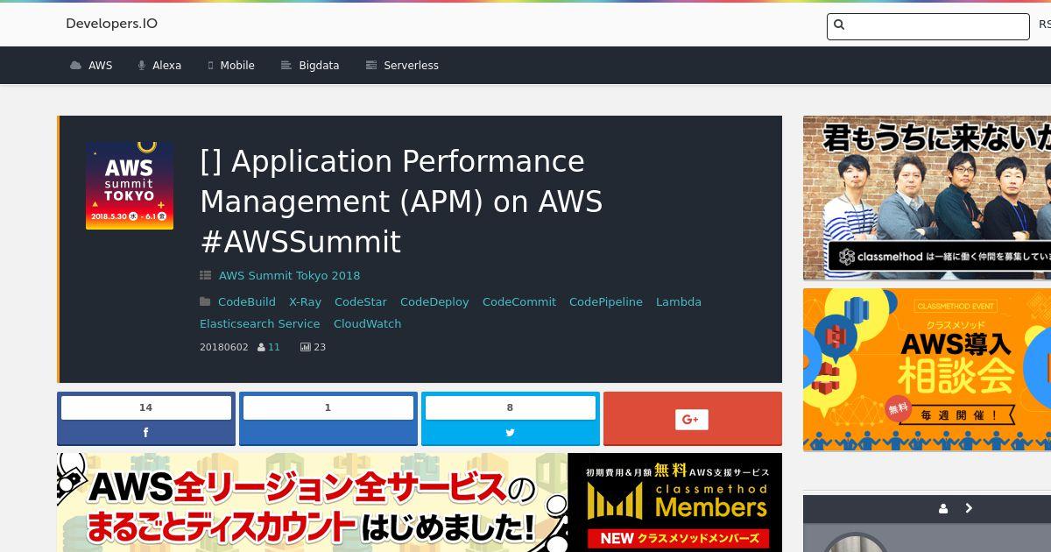1051x552 pixels.
Task: Open the Developers.IO home link
Action: (111, 24)
